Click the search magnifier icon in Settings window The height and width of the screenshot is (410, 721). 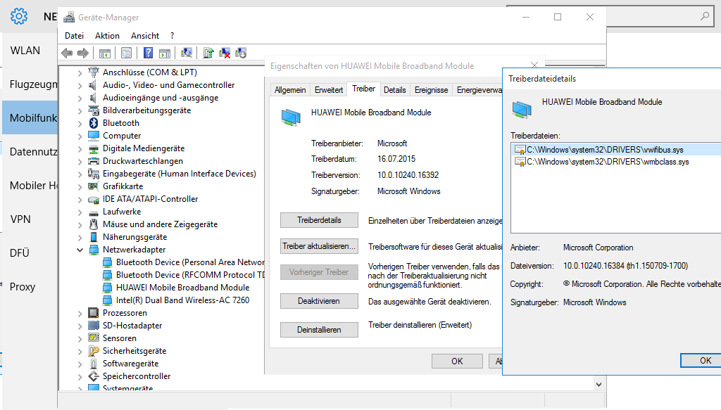704,17
